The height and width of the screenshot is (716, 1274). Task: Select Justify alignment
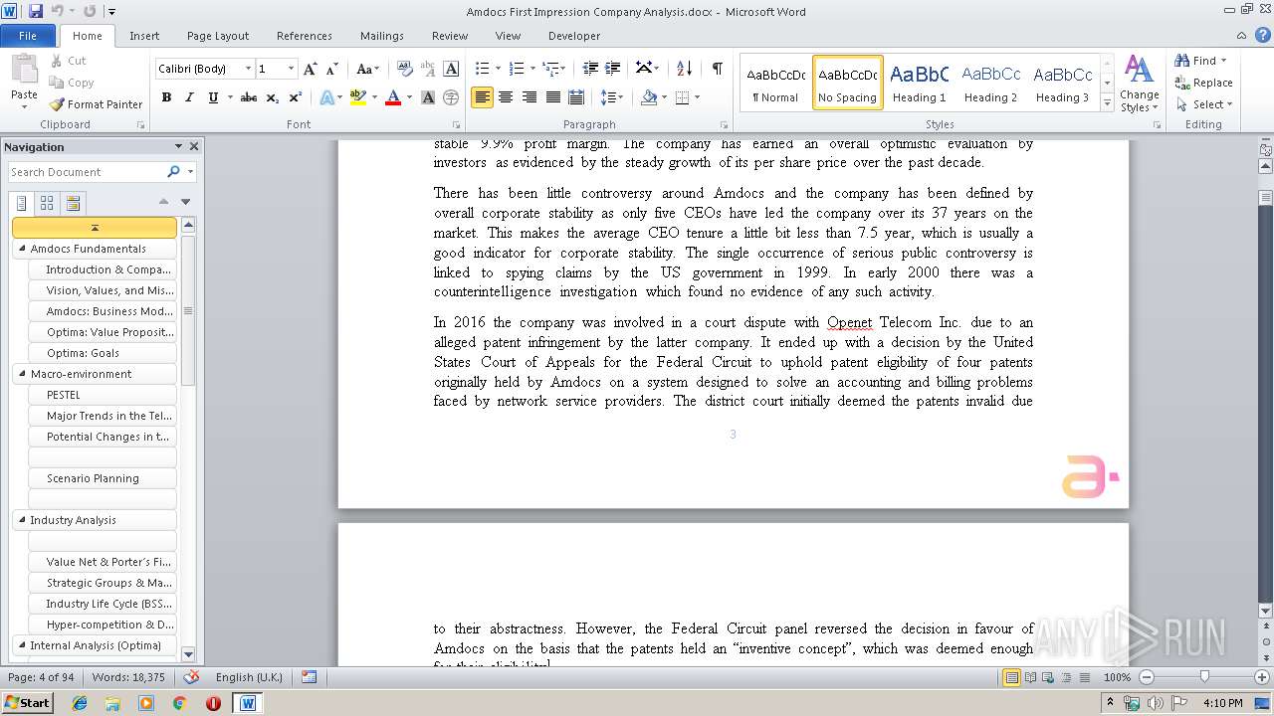552,97
